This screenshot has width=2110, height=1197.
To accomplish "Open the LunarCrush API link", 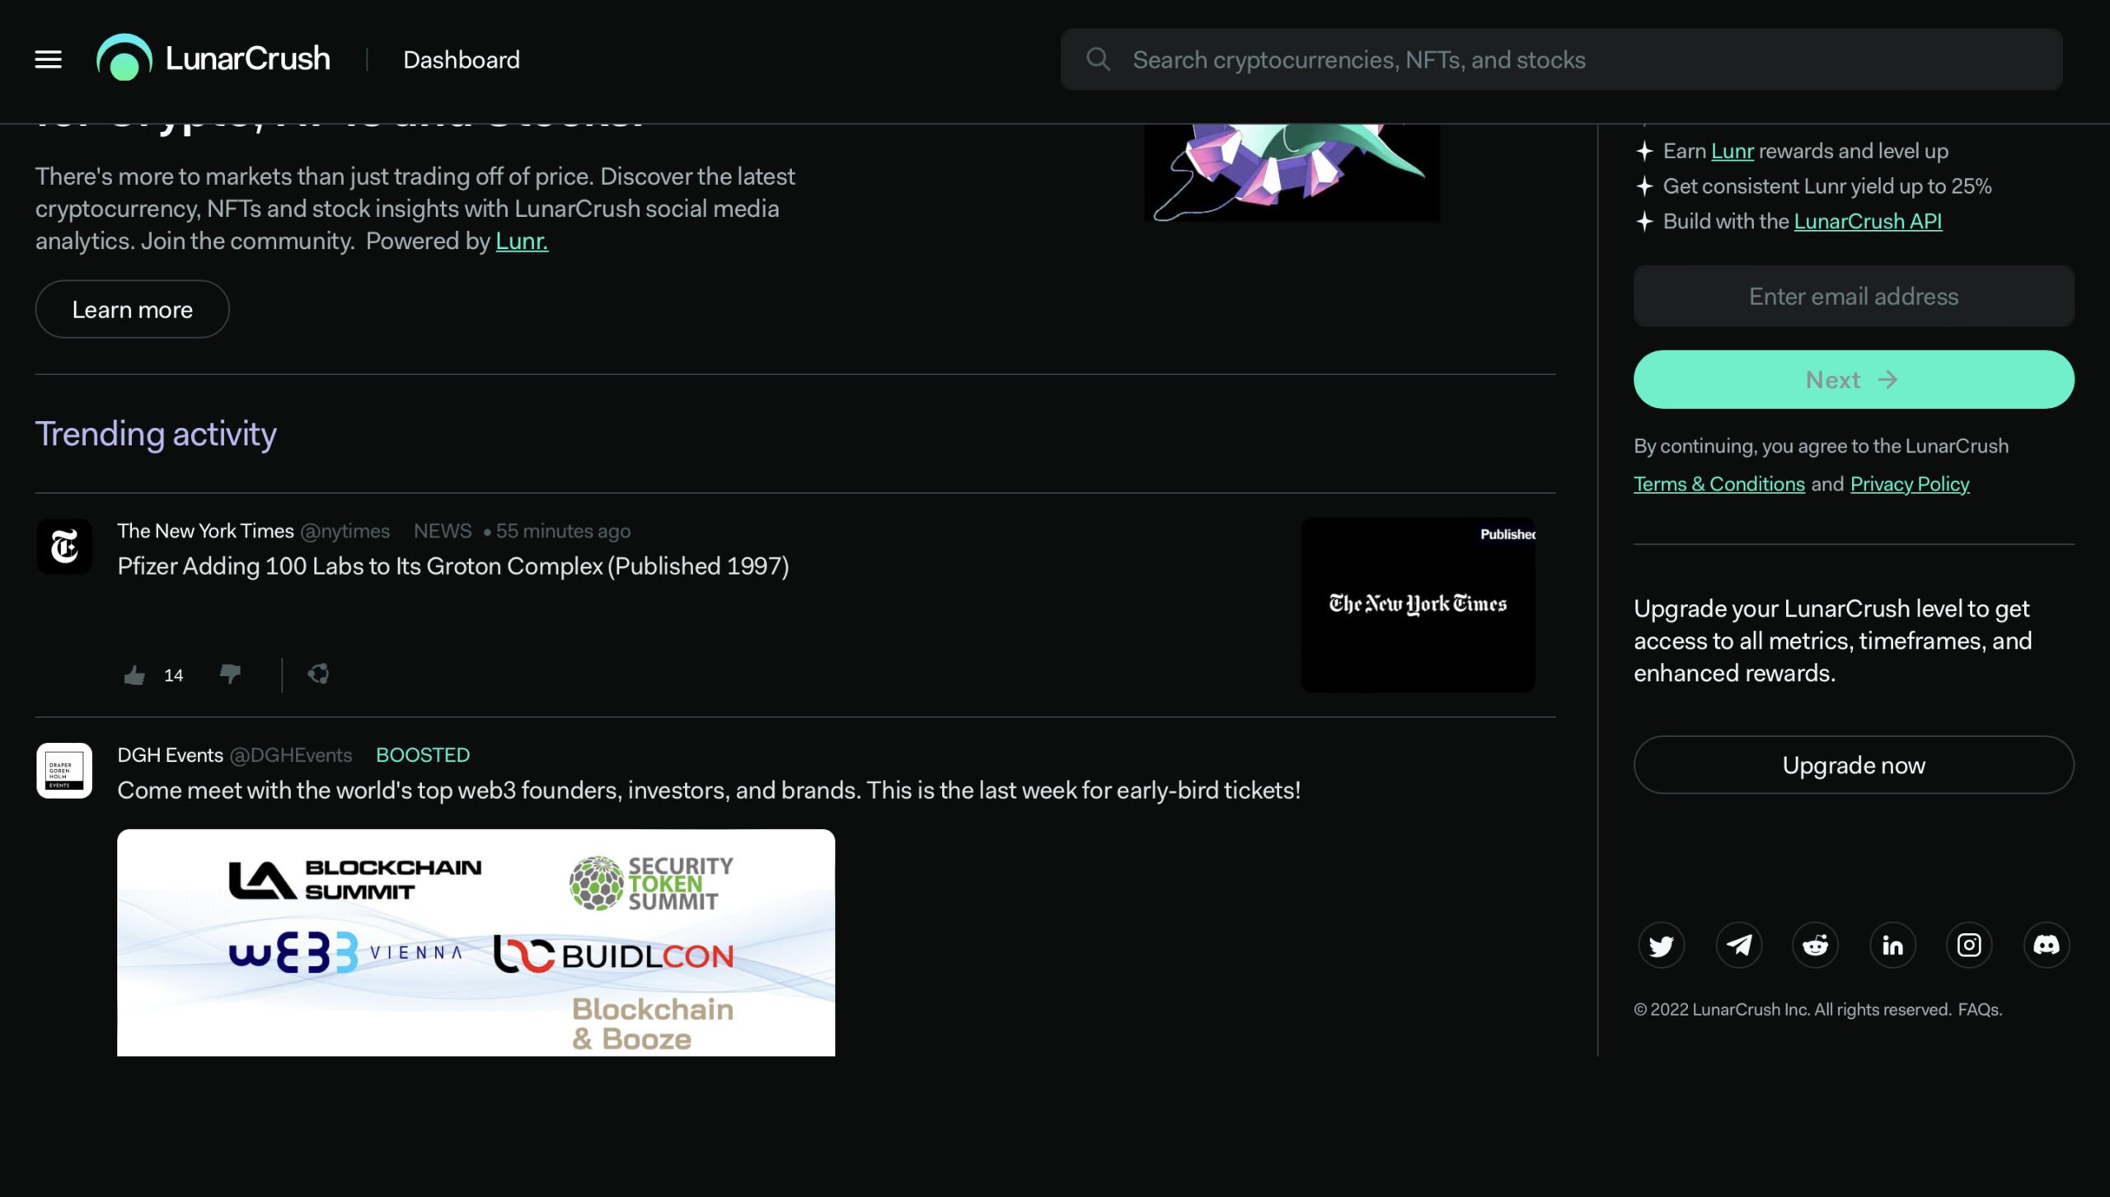I will (1868, 221).
